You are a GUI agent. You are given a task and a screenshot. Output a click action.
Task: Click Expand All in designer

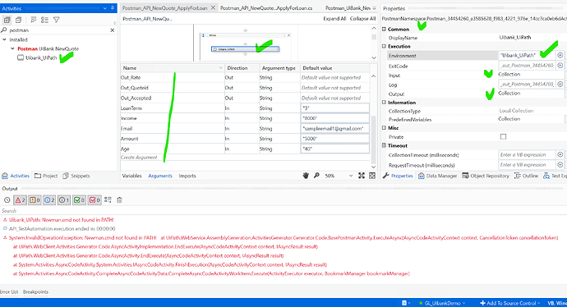[334, 18]
